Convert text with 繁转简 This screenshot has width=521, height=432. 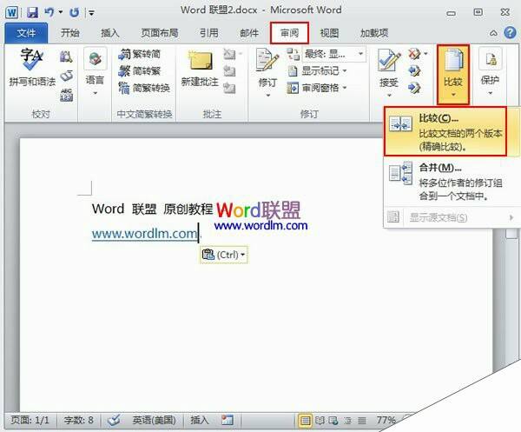pyautogui.click(x=140, y=54)
